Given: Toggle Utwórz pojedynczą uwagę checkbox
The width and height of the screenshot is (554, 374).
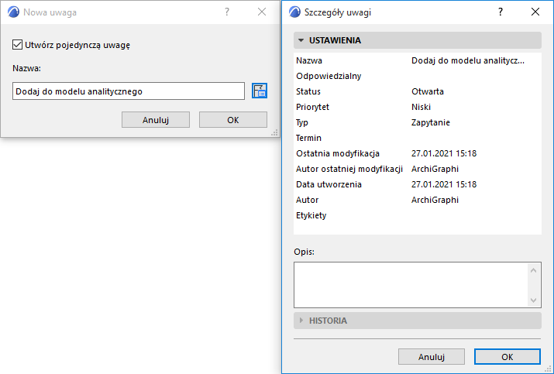Looking at the screenshot, I should pyautogui.click(x=19, y=45).
